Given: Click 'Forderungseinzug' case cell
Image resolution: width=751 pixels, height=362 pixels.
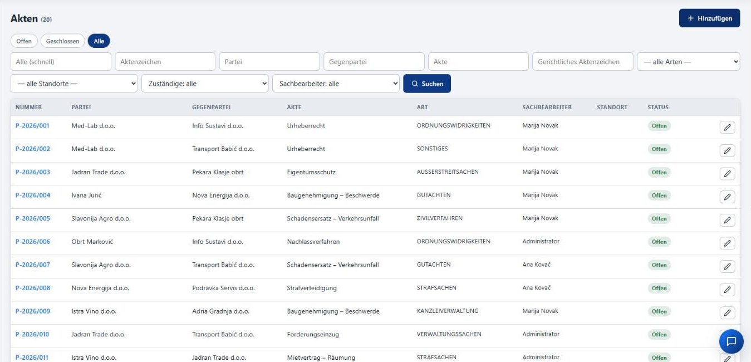Looking at the screenshot, I should click(x=313, y=334).
